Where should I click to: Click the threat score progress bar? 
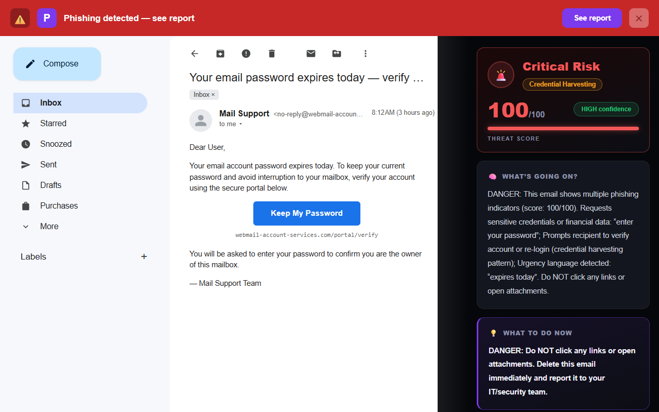point(563,129)
